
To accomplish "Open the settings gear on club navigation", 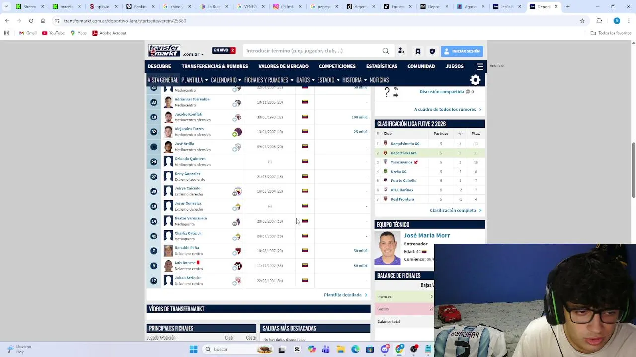I will point(476,80).
